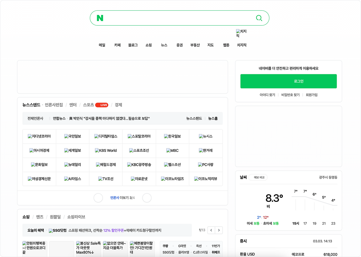The image size is (361, 257).
Task: Show previous press page circle button
Action: [x=98, y=198]
